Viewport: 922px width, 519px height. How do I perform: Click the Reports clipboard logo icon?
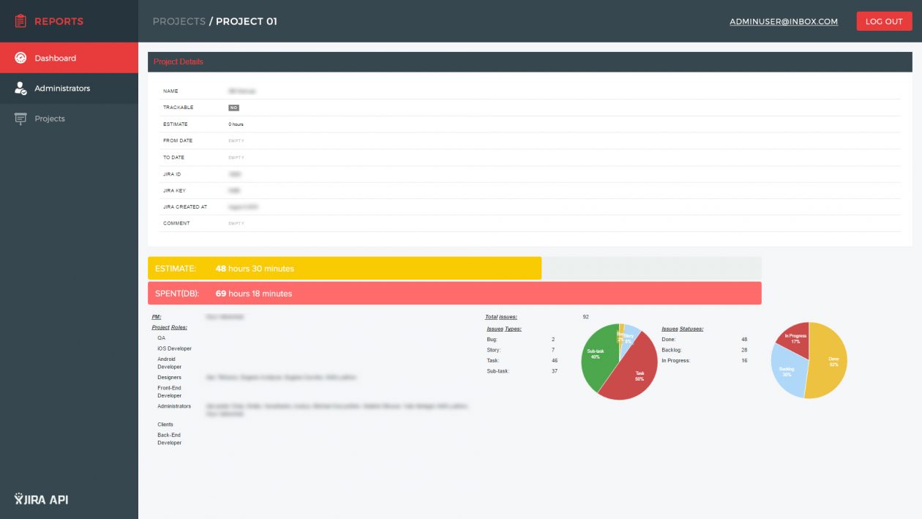click(20, 21)
